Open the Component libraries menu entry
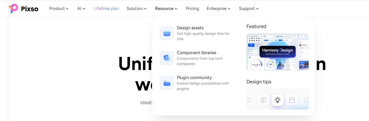The width and height of the screenshot is (369, 121). (195, 58)
